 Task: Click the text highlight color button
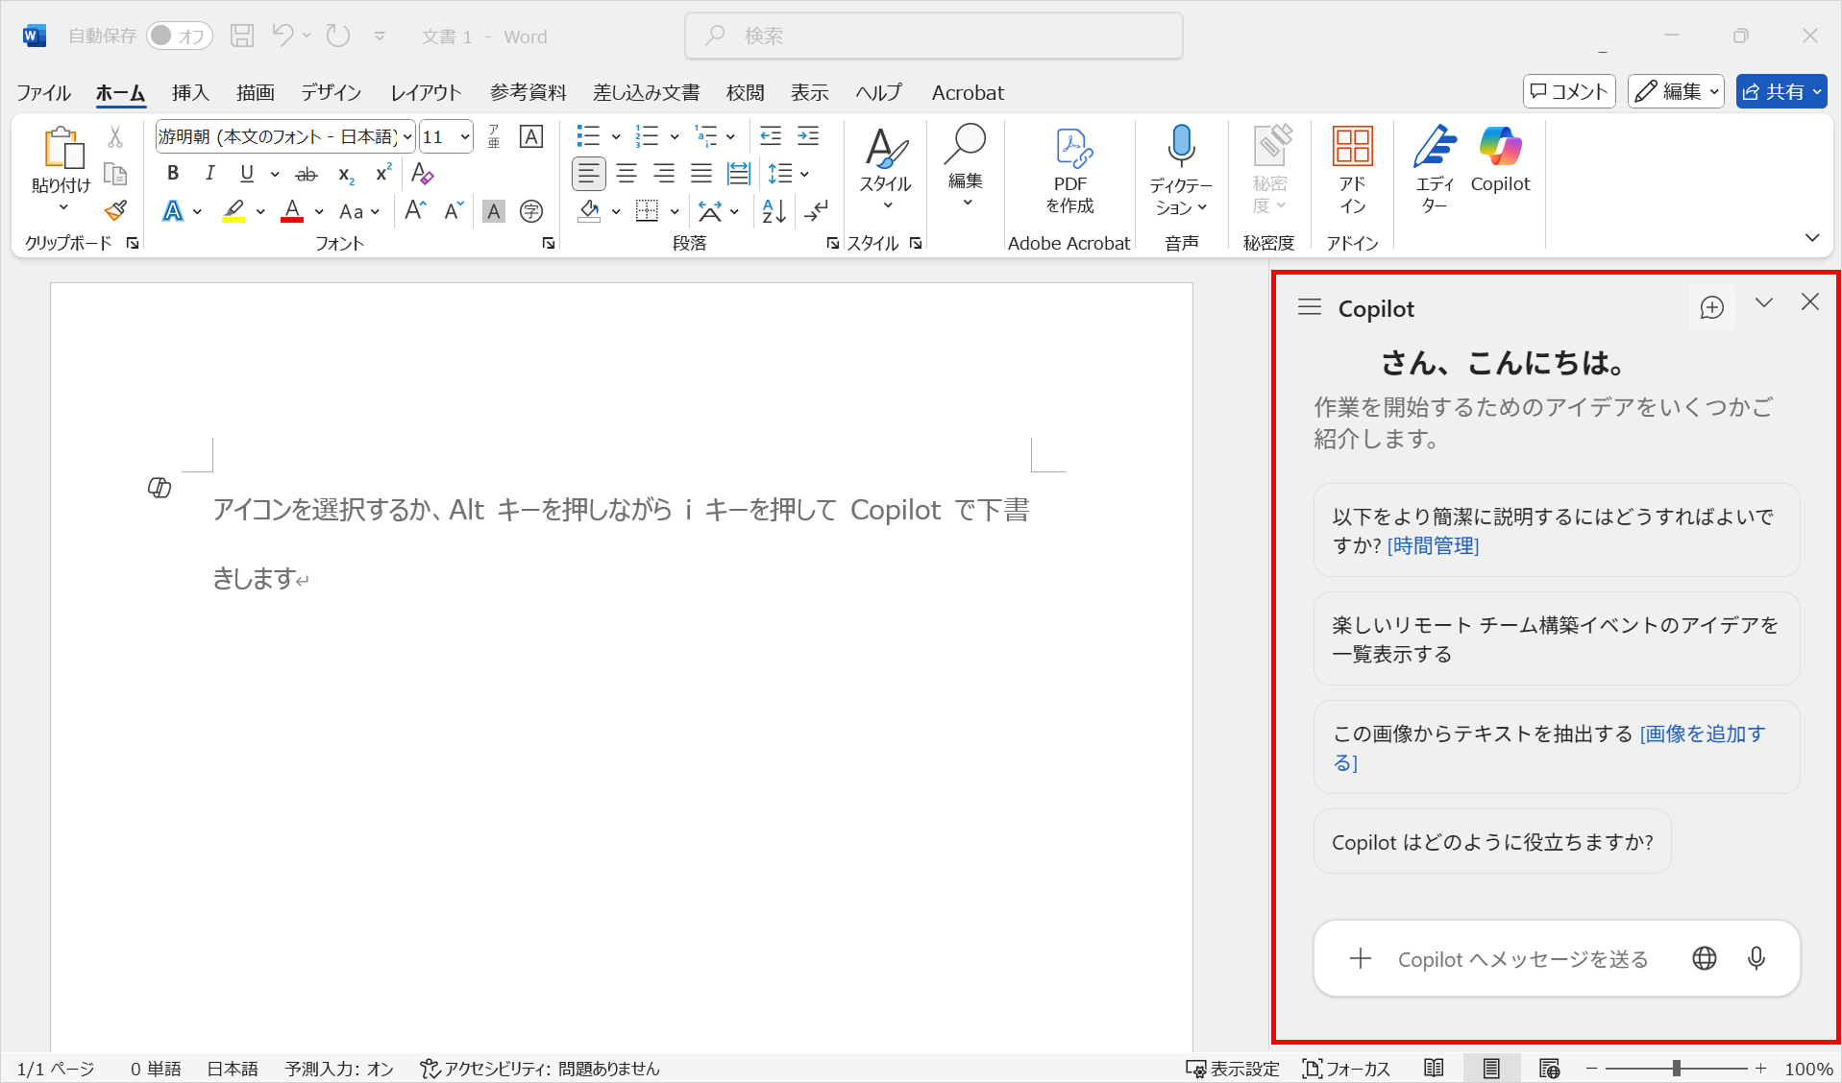coord(233,211)
